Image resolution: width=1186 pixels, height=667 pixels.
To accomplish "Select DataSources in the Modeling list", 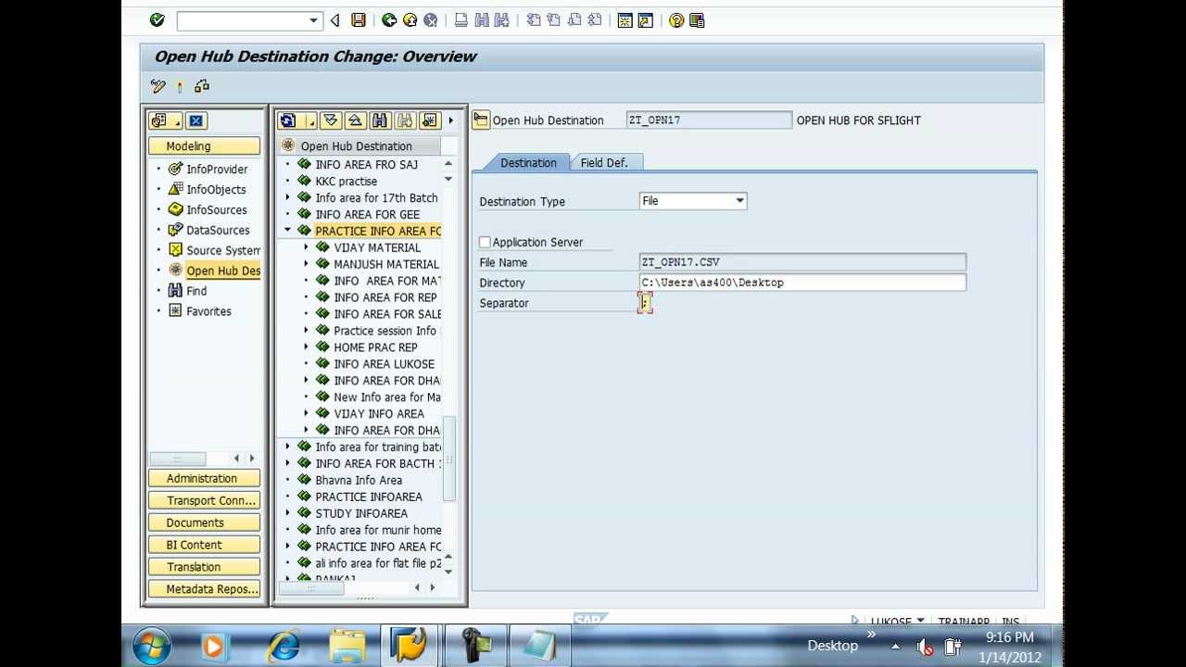I will 218,231.
